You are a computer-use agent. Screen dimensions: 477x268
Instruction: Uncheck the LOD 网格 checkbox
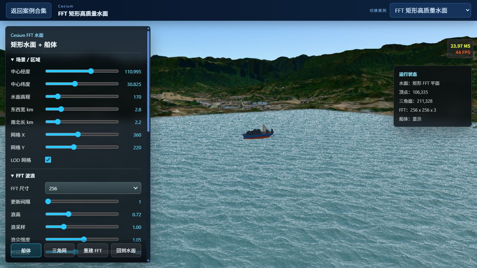pyautogui.click(x=48, y=160)
